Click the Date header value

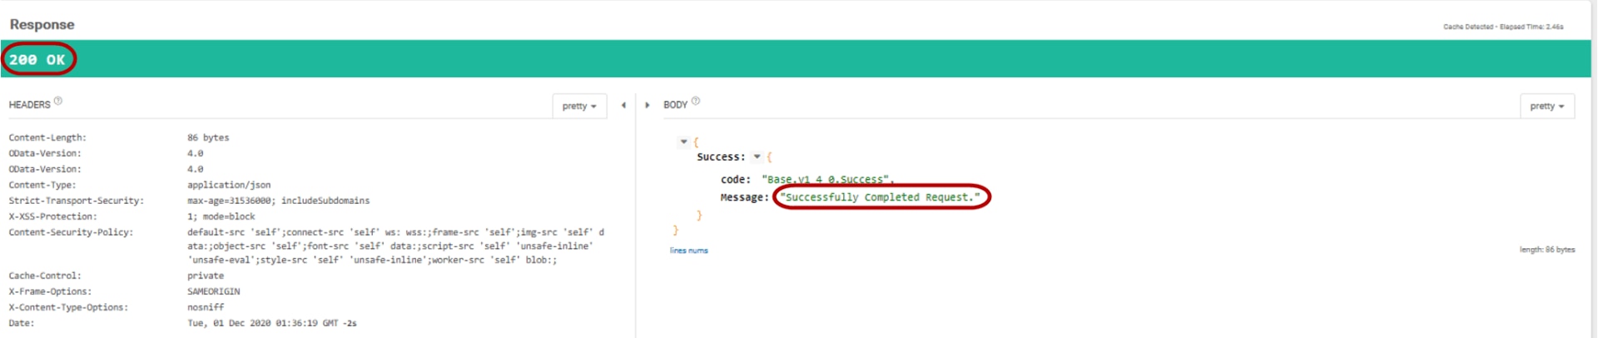click(271, 324)
